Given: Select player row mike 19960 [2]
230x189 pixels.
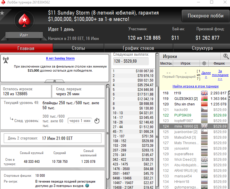Looking at the screenshot, I should 193,126.
